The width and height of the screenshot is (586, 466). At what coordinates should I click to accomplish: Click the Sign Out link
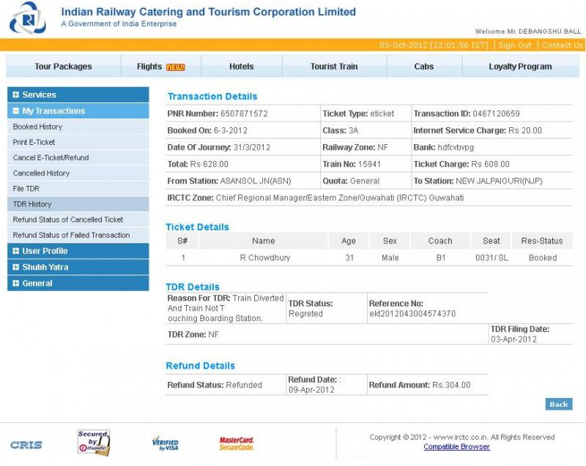click(515, 45)
